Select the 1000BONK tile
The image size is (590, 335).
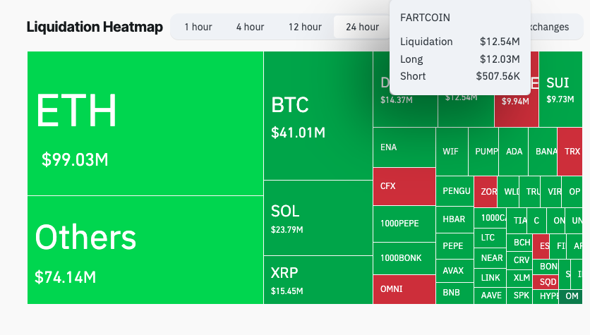tap(404, 257)
